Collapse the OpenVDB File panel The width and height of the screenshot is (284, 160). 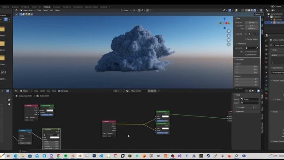pos(272,68)
